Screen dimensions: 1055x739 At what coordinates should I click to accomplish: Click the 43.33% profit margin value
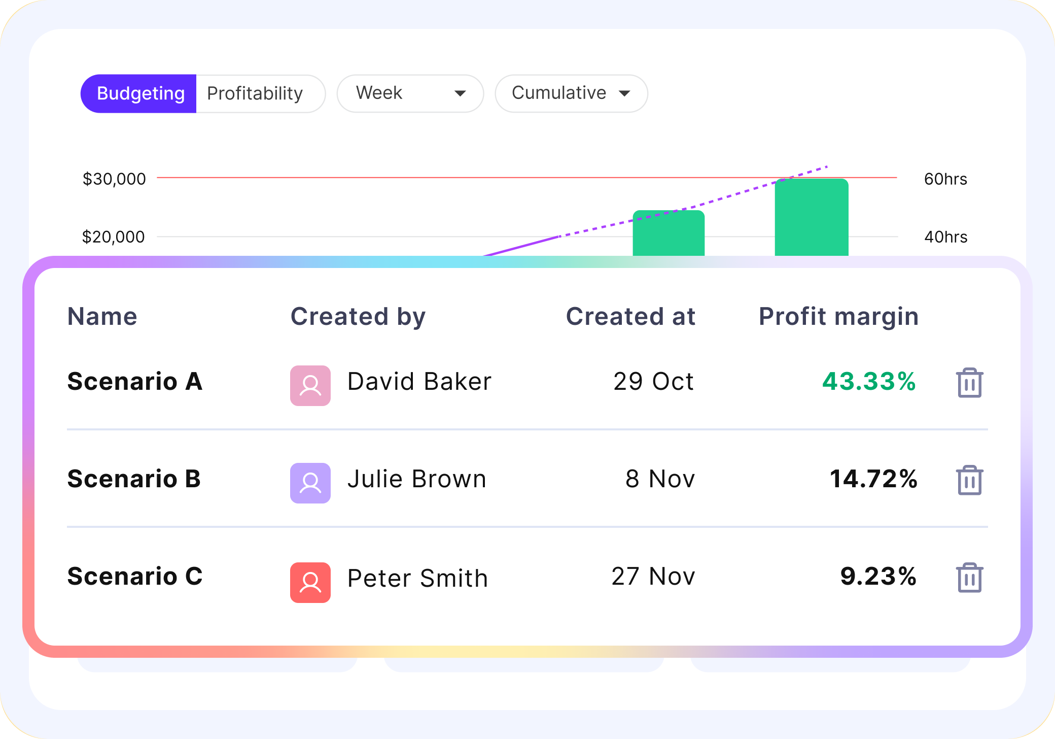868,382
